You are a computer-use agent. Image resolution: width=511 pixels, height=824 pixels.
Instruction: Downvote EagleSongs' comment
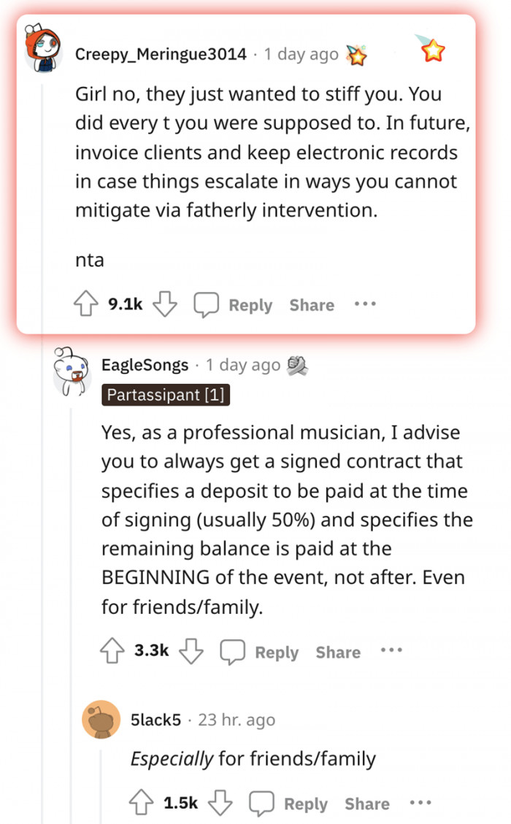192,651
